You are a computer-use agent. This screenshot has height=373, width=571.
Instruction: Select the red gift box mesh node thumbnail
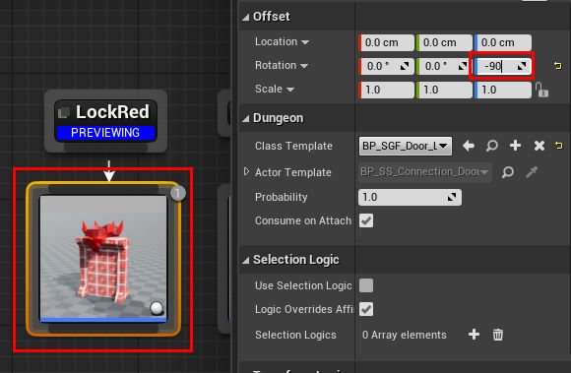pyautogui.click(x=103, y=259)
